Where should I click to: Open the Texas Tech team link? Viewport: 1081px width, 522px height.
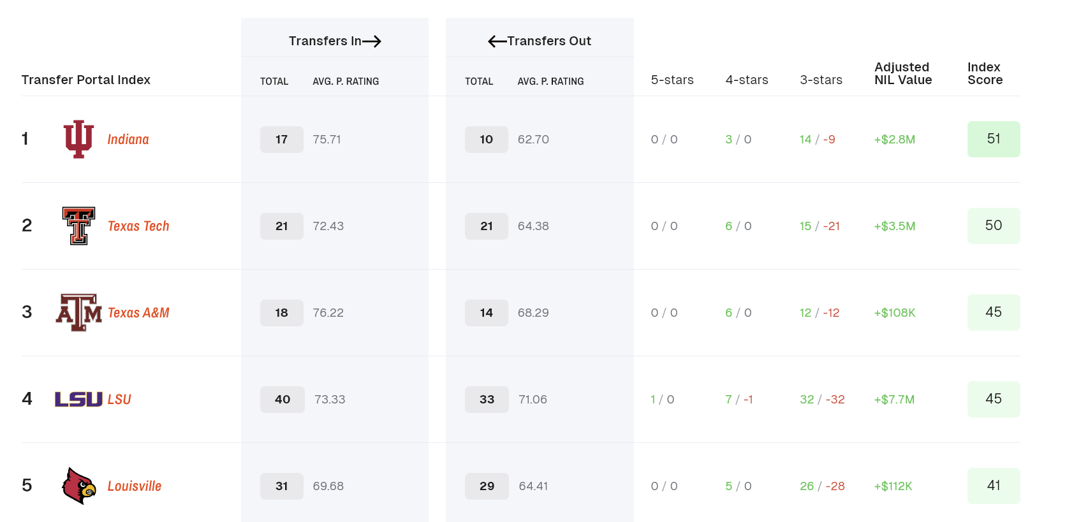[138, 226]
